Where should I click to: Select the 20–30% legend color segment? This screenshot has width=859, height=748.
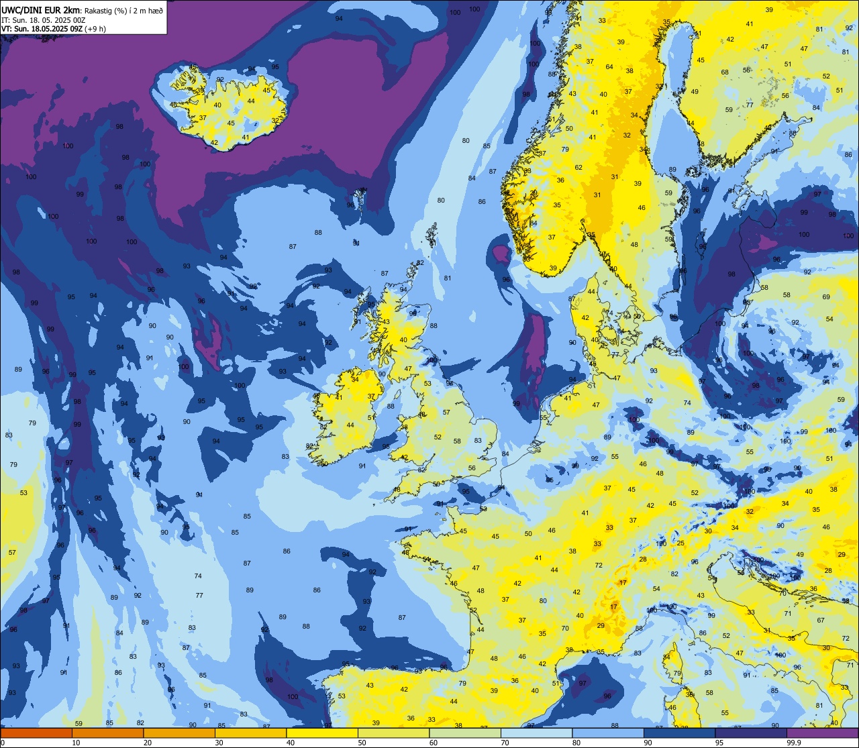pyautogui.click(x=179, y=733)
